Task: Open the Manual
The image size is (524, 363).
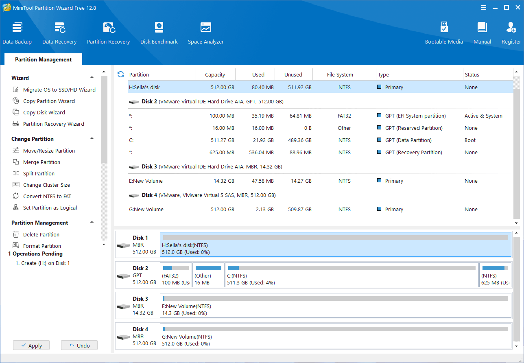Action: point(482,33)
